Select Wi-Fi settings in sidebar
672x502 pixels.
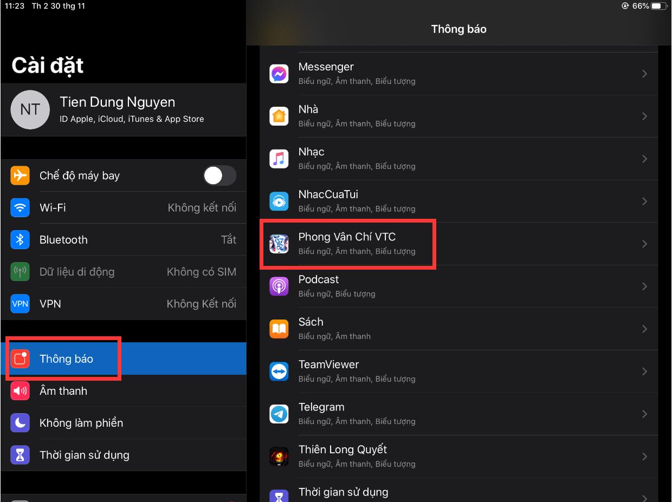(123, 207)
